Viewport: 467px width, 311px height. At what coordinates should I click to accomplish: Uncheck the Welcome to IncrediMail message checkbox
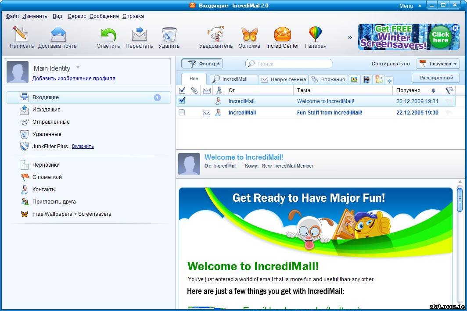click(182, 100)
